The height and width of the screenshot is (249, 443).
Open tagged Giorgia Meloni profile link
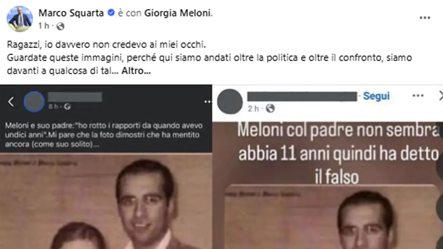tap(177, 13)
